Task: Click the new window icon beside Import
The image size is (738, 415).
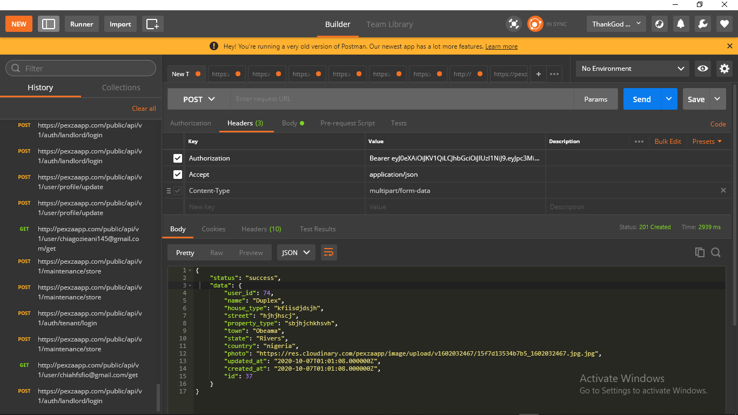Action: [x=152, y=24]
